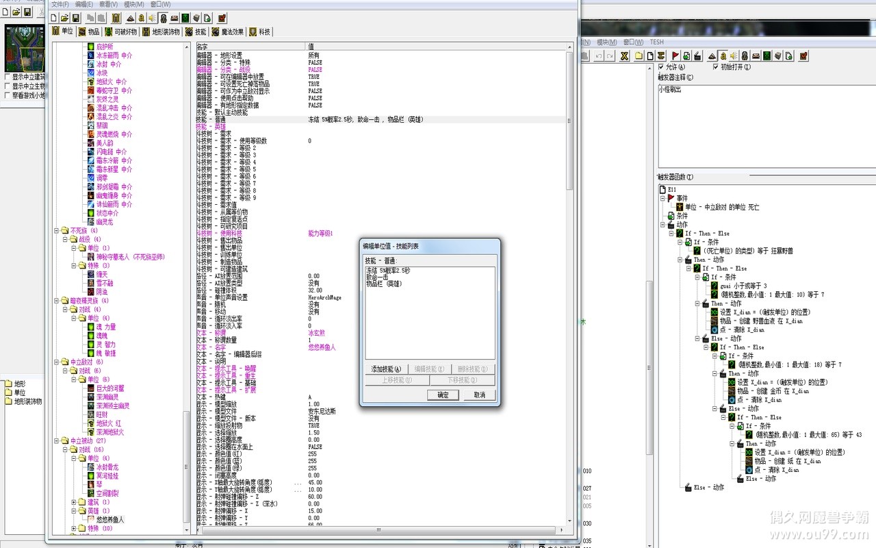
Task: Click Test Map icon in trigger editor toolbar
Action: tap(804, 55)
